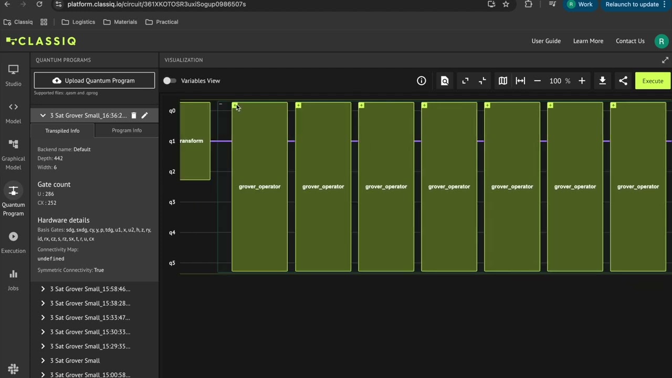Open the Execution page in the sidebar
The width and height of the screenshot is (672, 378).
click(13, 243)
